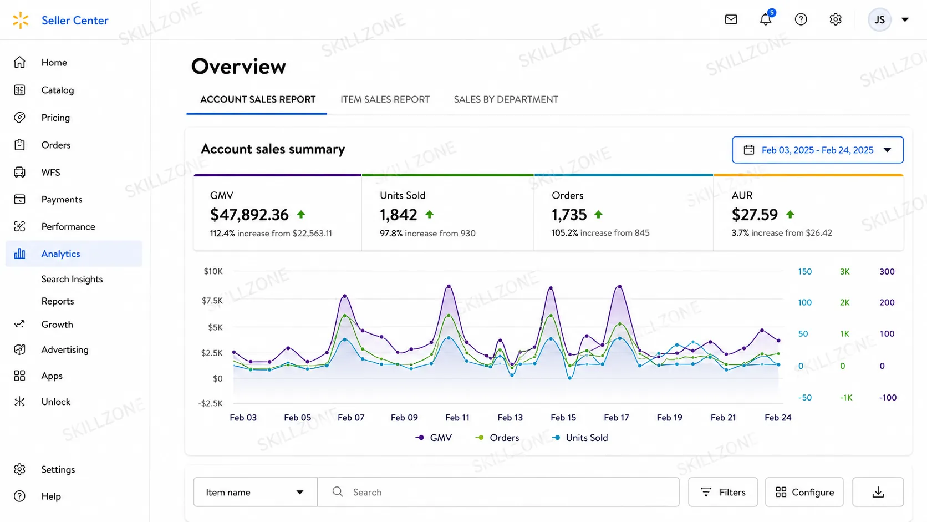
Task: Click the Settings gear icon in sidebar
Action: point(19,469)
